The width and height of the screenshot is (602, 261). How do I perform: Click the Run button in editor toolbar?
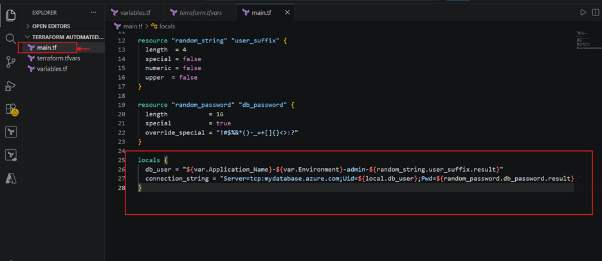pos(583,13)
